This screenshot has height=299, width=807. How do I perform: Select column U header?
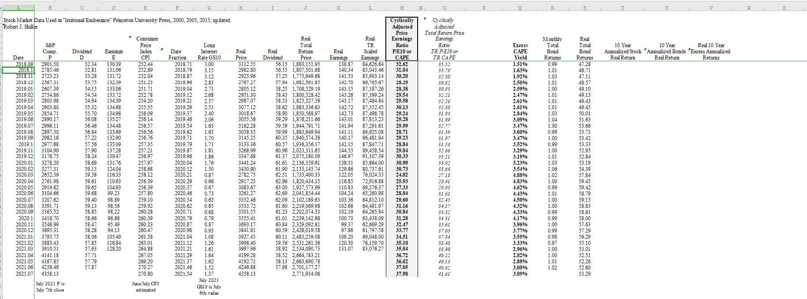tap(667, 7)
